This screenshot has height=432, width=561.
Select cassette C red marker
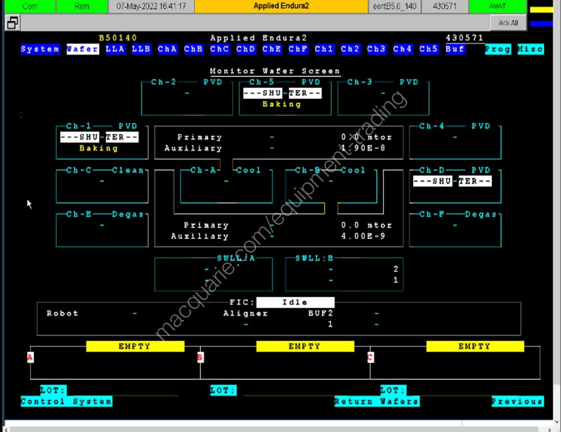(x=370, y=358)
